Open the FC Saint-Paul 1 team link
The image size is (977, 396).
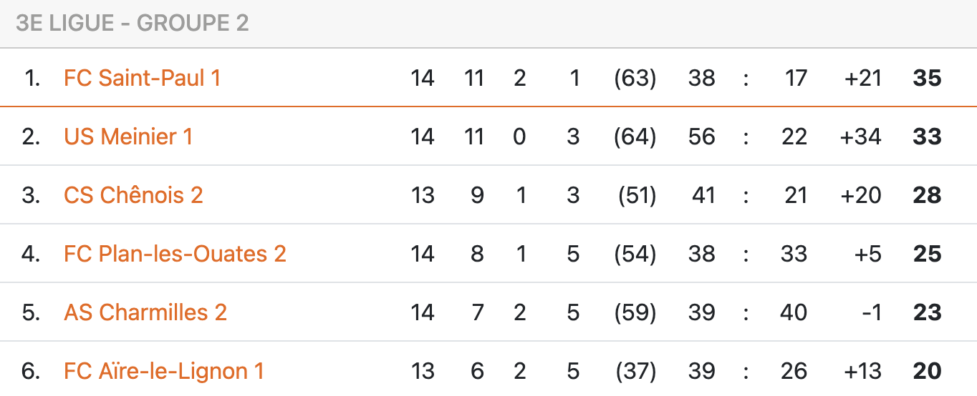point(142,78)
